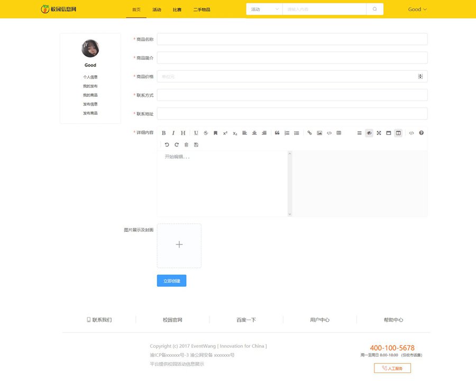Expand the Good user menu in the header
This screenshot has height=381, width=476.
417,9
